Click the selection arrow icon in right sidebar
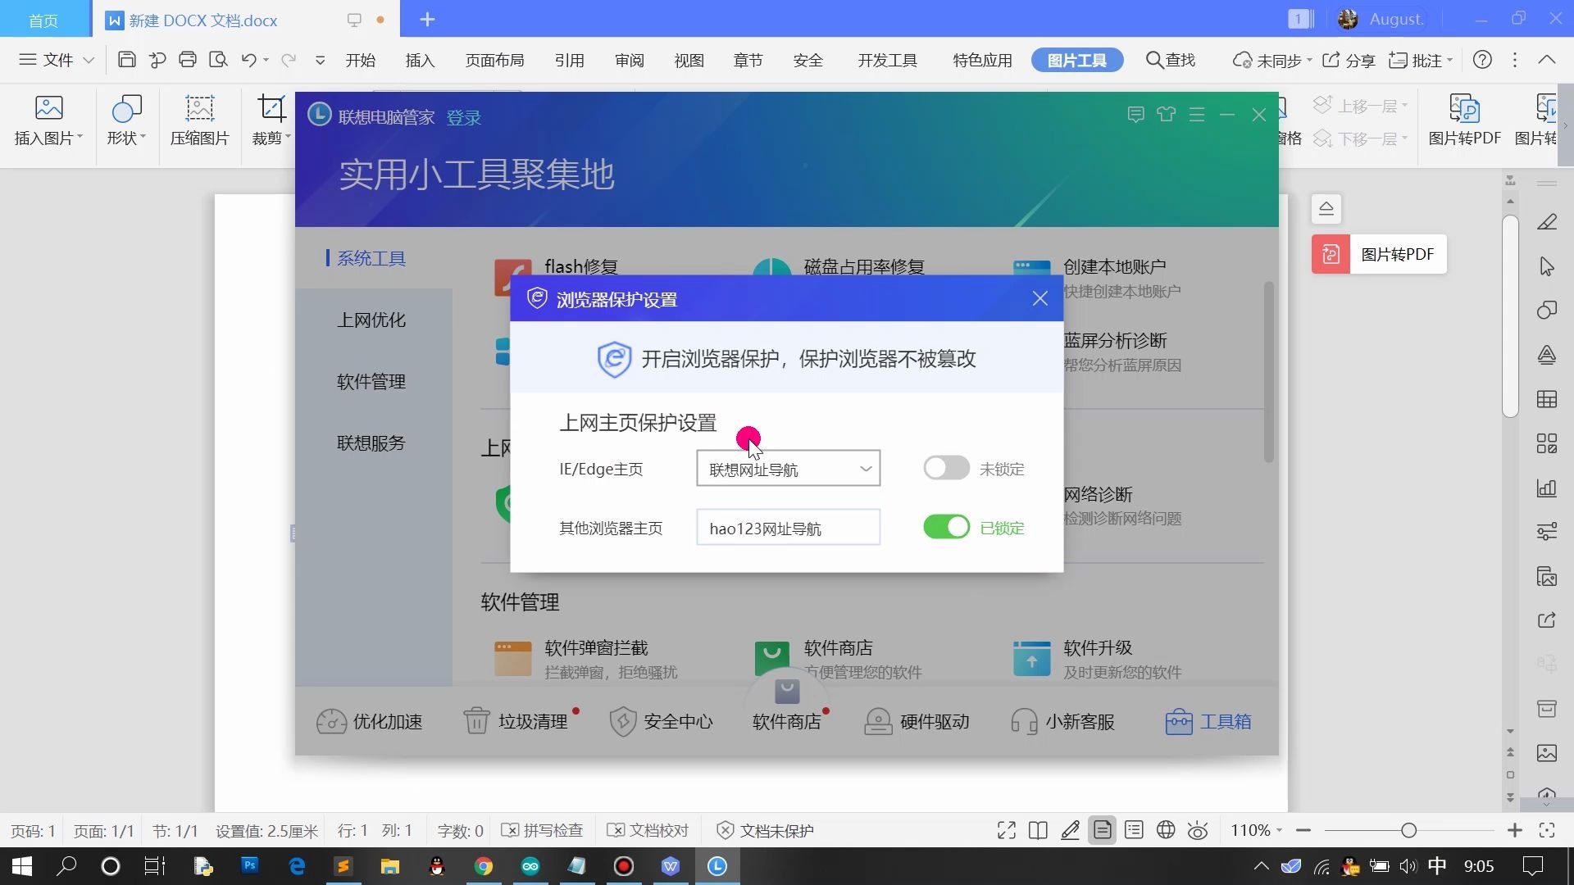 click(x=1547, y=266)
